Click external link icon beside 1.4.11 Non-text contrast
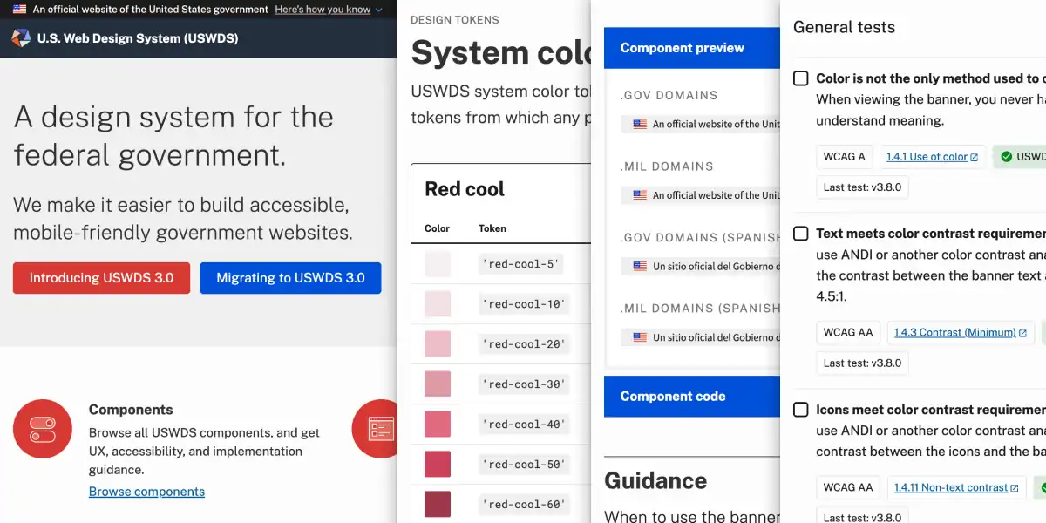This screenshot has height=523, width=1046. click(1015, 488)
